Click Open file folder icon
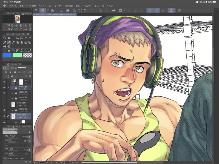This screenshot has width=219, height=164. click(x=68, y=10)
